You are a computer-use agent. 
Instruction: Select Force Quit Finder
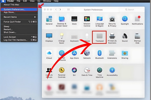point(19,22)
